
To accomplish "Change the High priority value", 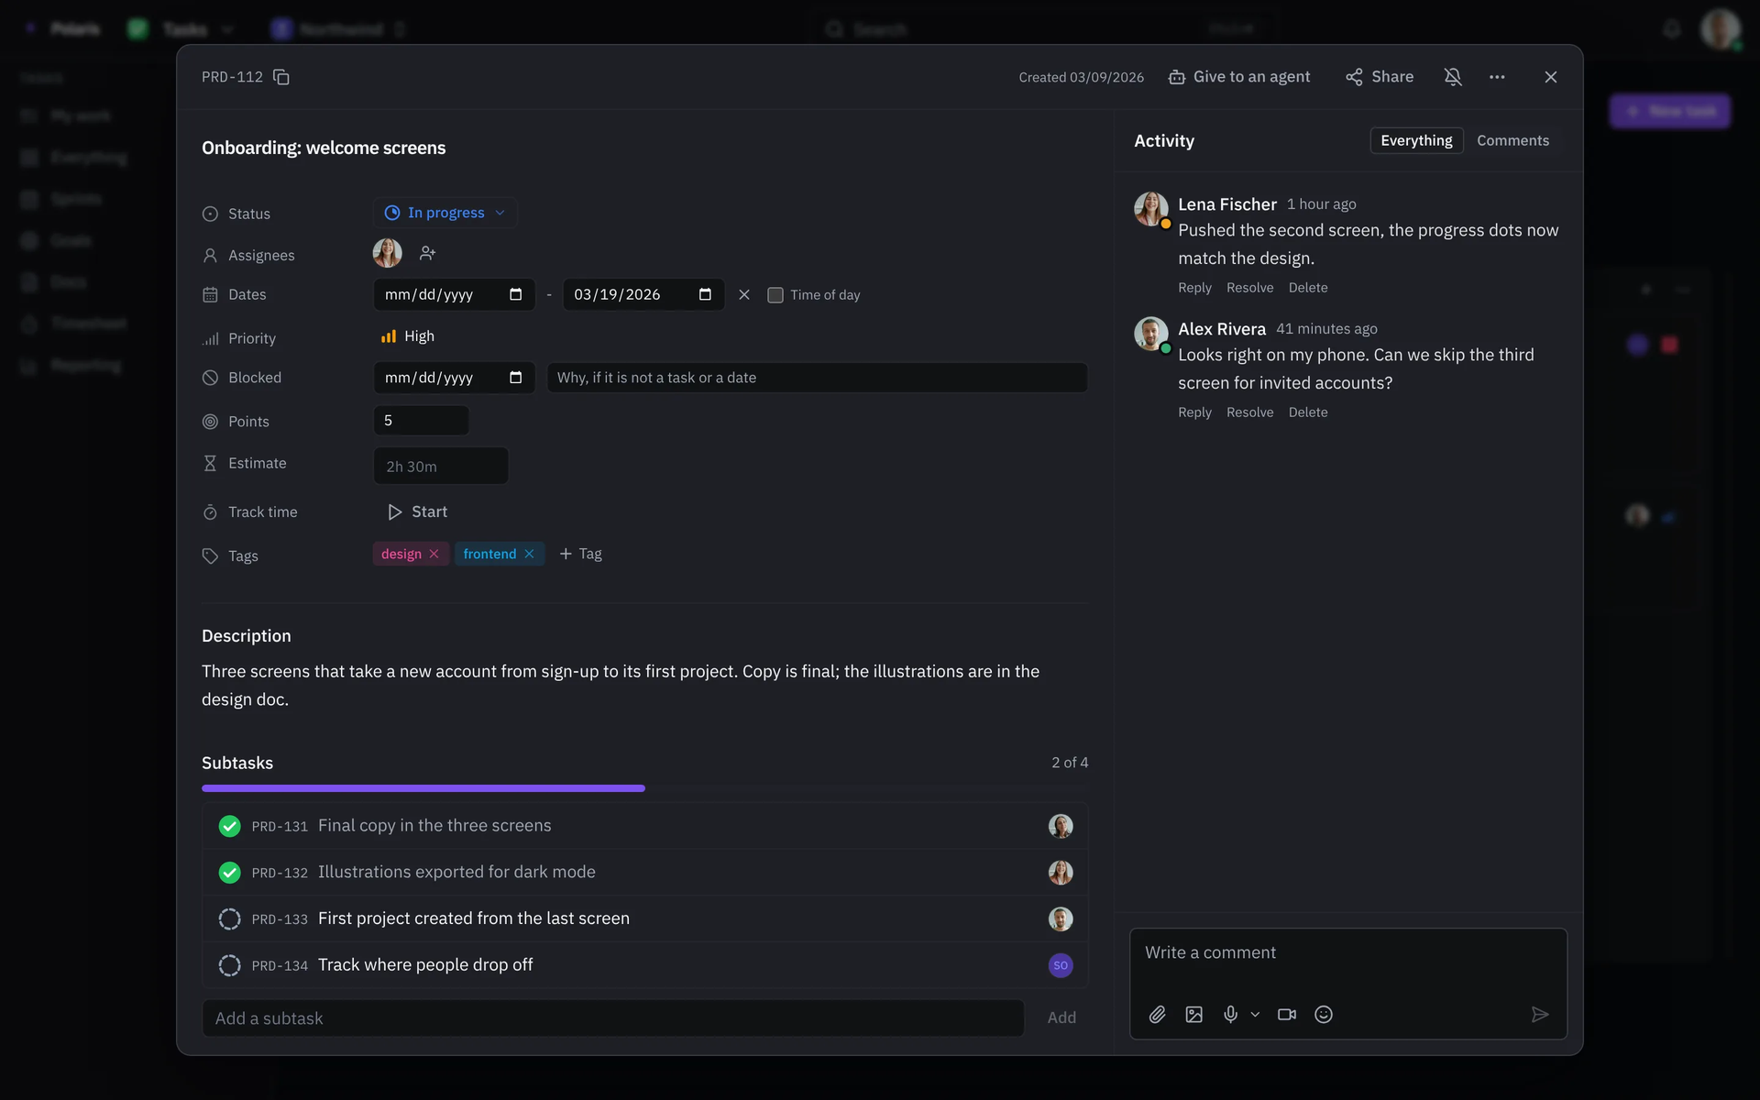I will click(x=408, y=336).
